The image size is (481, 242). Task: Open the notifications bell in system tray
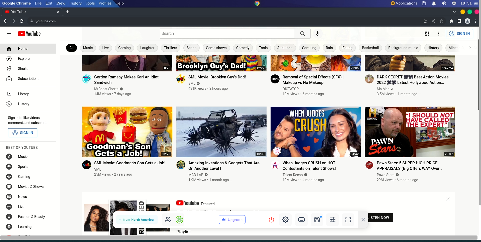434,3
